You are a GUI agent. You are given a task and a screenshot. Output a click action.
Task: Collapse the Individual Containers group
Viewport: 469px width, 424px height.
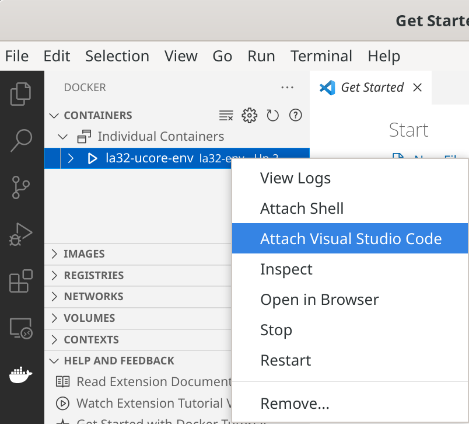click(62, 136)
